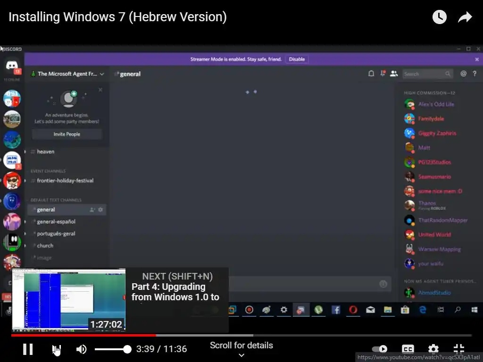Click the next video button in player controls
Image resolution: width=483 pixels, height=362 pixels.
[x=57, y=349]
